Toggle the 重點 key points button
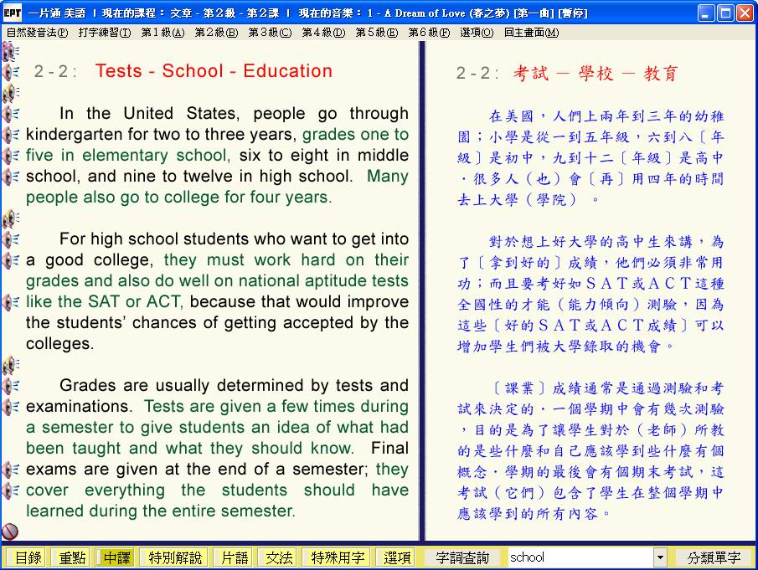 [71, 557]
